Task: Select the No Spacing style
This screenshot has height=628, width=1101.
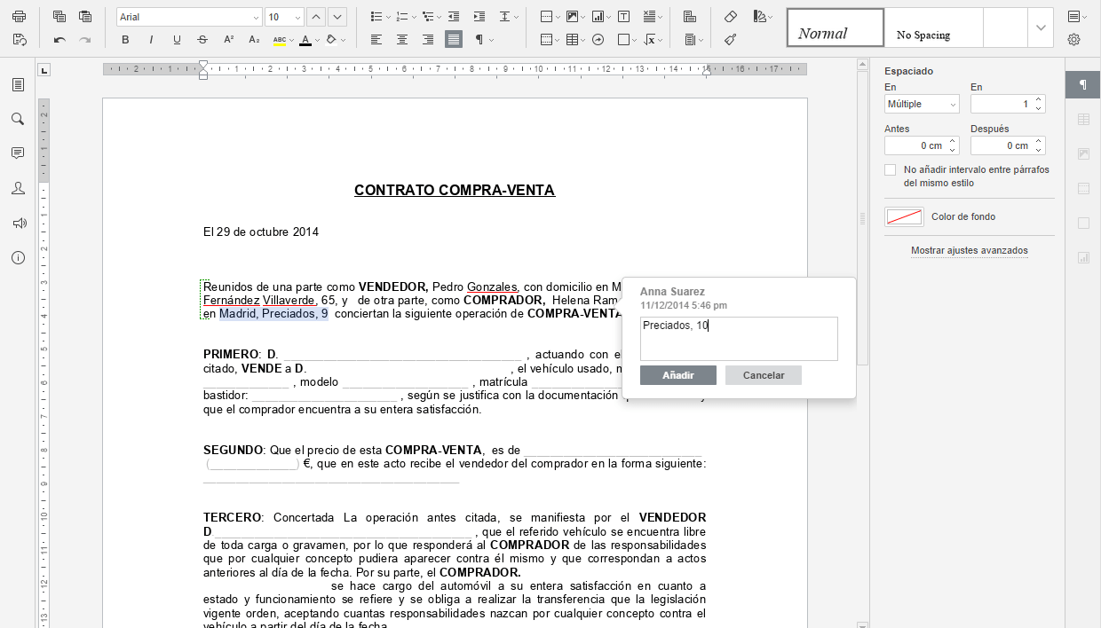Action: [x=933, y=27]
